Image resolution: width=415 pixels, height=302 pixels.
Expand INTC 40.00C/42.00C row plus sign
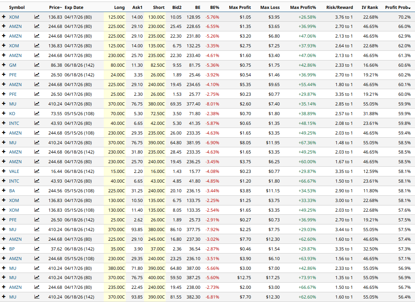tap(4, 123)
